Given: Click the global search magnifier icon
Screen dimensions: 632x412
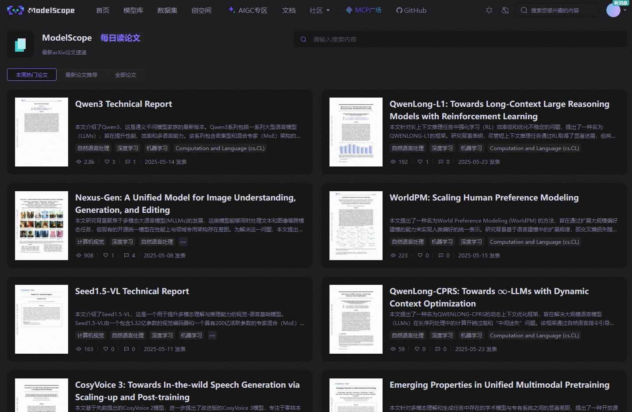Looking at the screenshot, I should [524, 10].
